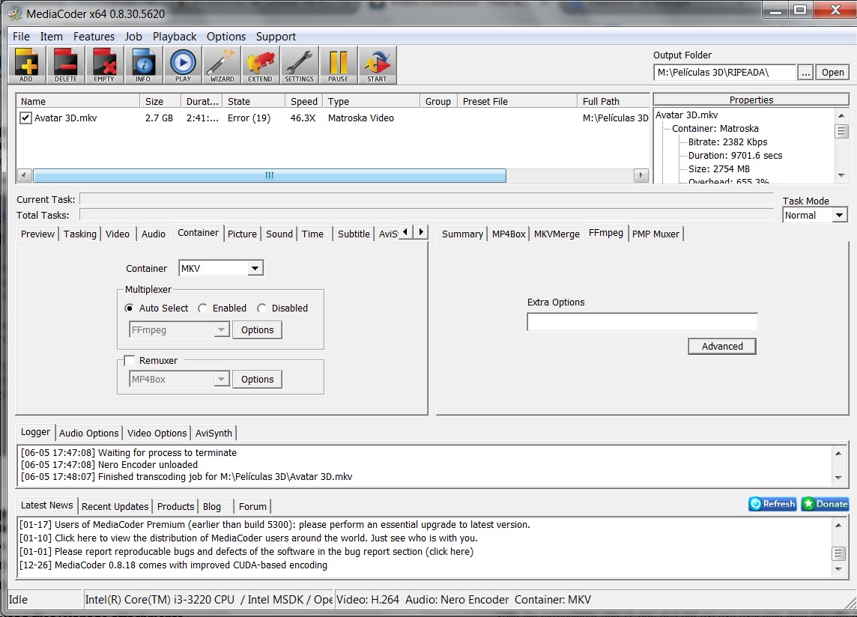
Task: Click Options button beside FFmpeg multiplexer
Action: click(x=258, y=330)
